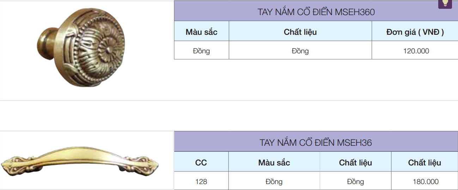Click the blank area beneath MSEH360 table
The image size is (458, 190).
[x=316, y=79]
